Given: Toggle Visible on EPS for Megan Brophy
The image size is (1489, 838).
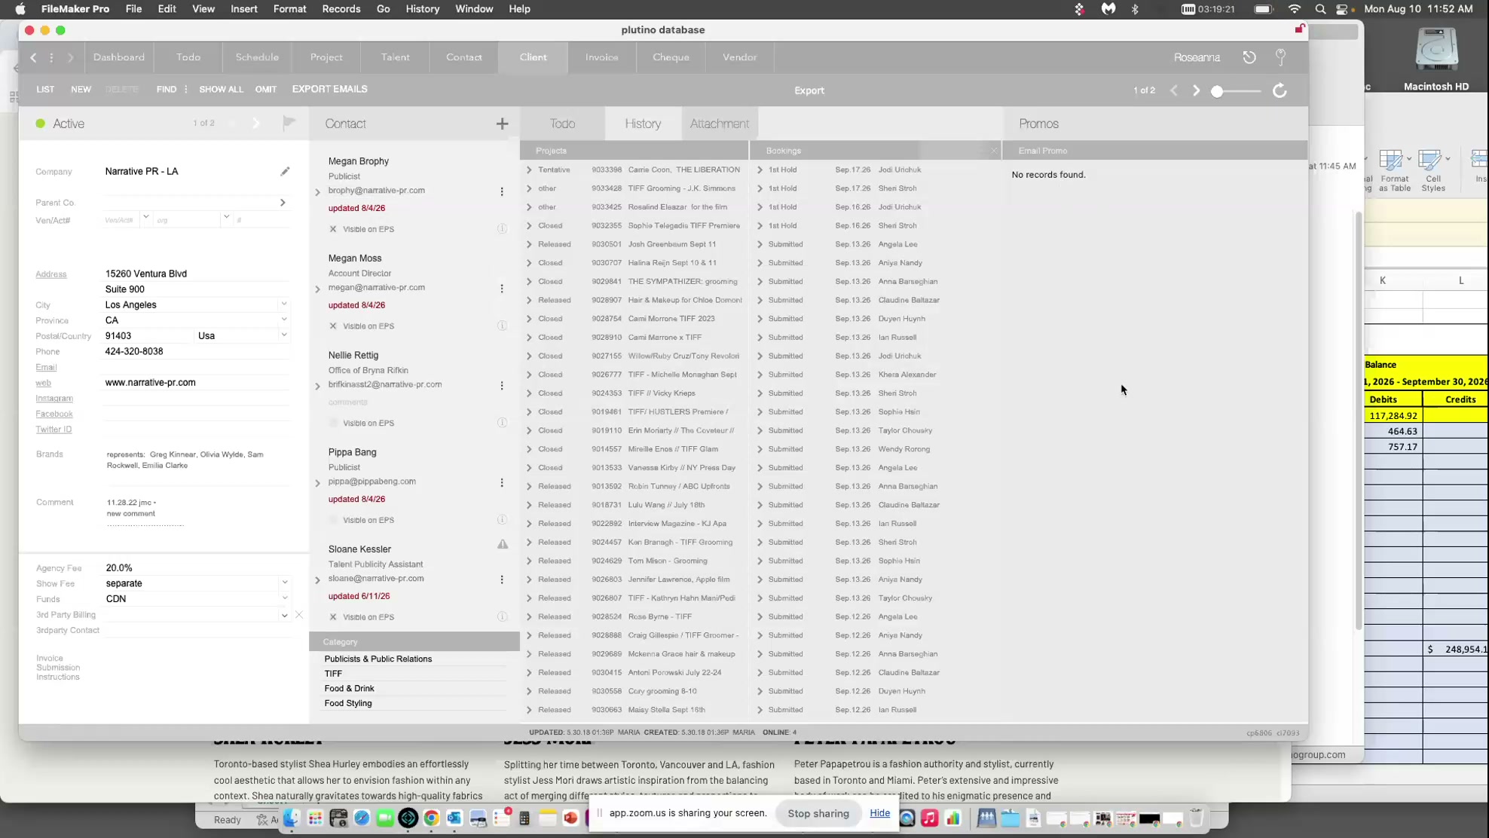Looking at the screenshot, I should [x=333, y=229].
